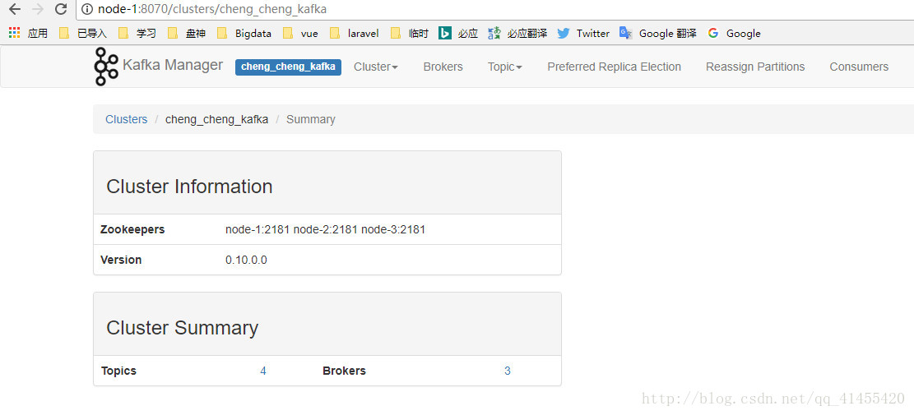Open the Google 翻译 bookmark

point(658,33)
